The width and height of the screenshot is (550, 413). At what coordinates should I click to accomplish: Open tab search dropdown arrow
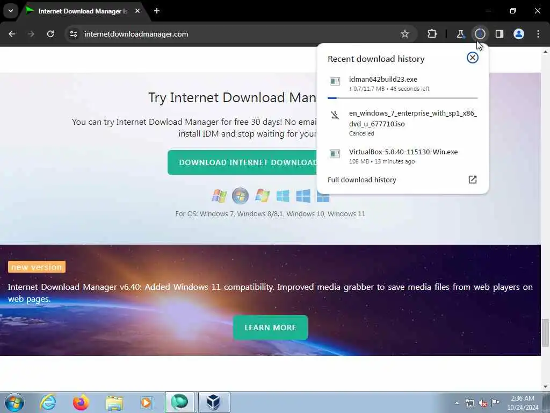tap(11, 11)
